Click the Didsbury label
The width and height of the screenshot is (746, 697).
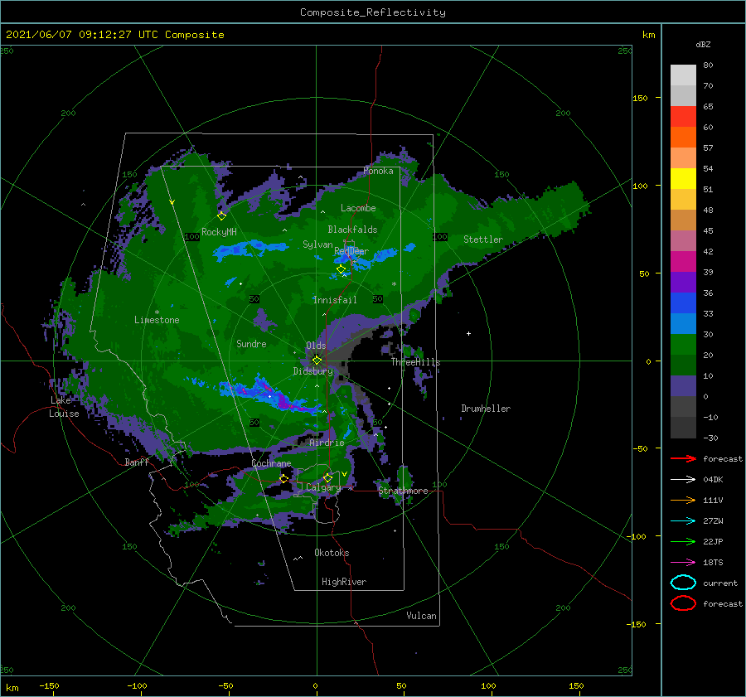click(312, 371)
